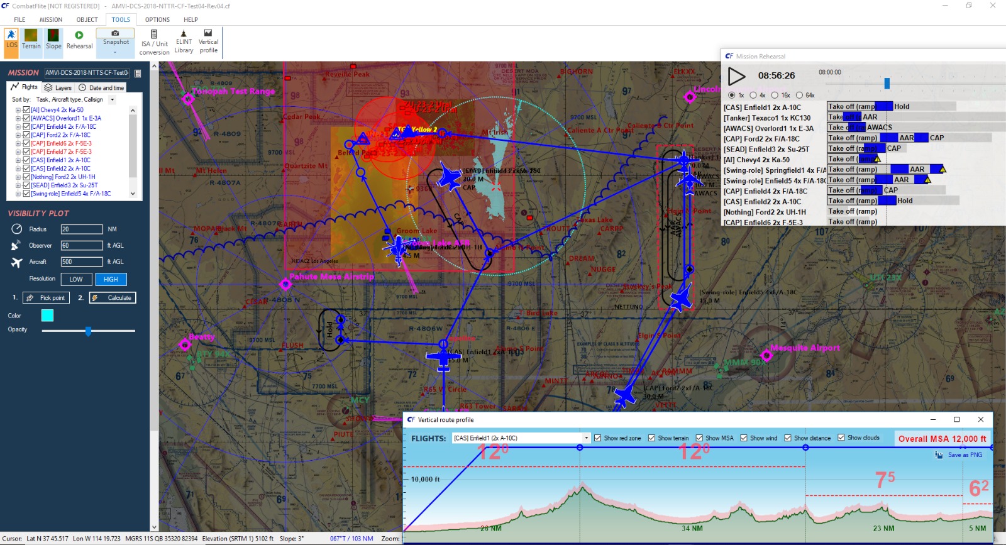
Task: Expand Enfield3 Su-25T SEAD flight node
Action: [18, 185]
